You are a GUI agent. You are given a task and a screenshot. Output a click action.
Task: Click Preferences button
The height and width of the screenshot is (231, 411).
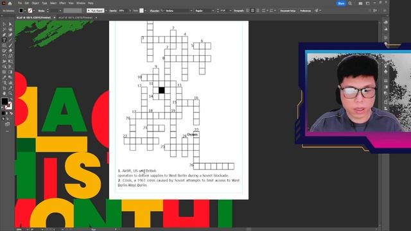tap(306, 11)
